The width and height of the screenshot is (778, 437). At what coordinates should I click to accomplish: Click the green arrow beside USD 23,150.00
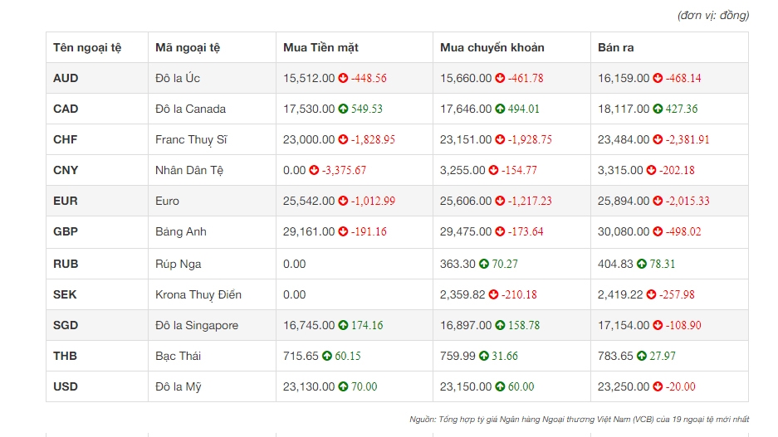(x=500, y=386)
